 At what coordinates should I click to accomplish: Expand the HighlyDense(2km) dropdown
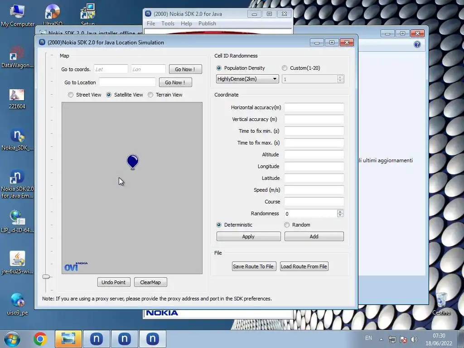click(x=247, y=79)
